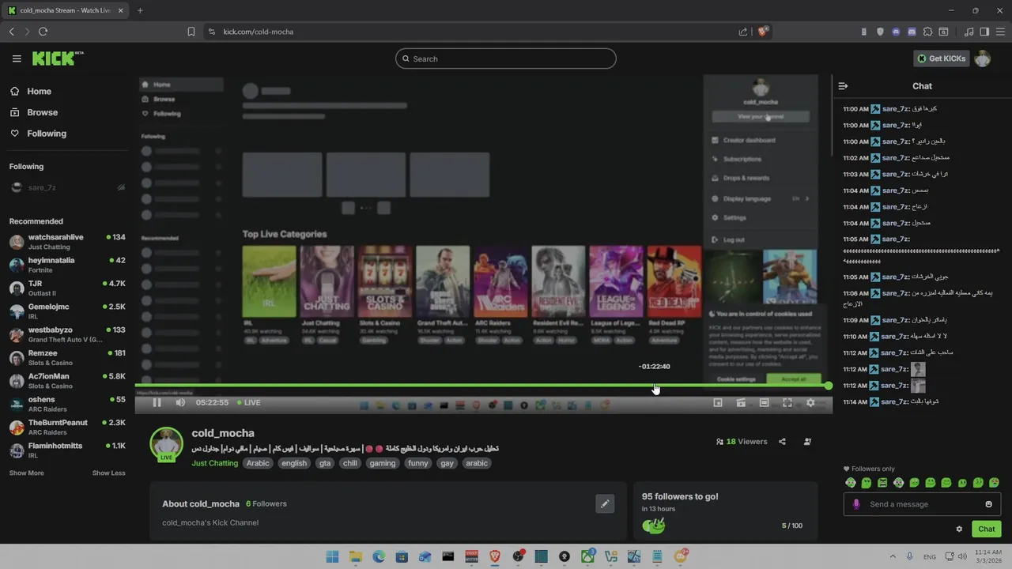Focus the Send a message field
This screenshot has height=569, width=1012.
[x=923, y=504]
